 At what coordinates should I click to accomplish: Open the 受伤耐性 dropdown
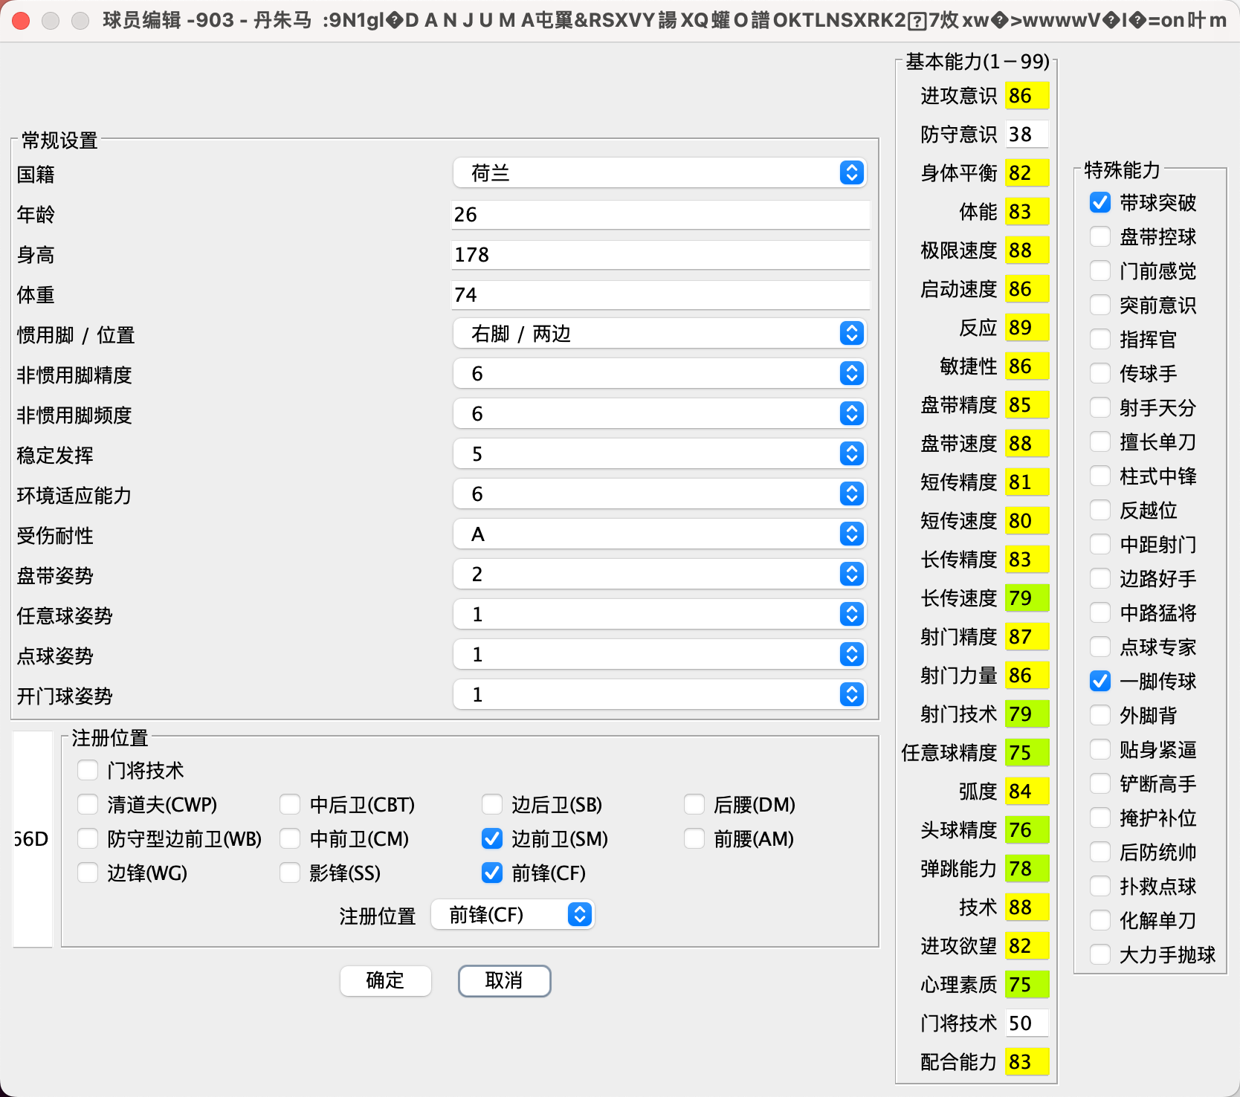click(x=659, y=534)
